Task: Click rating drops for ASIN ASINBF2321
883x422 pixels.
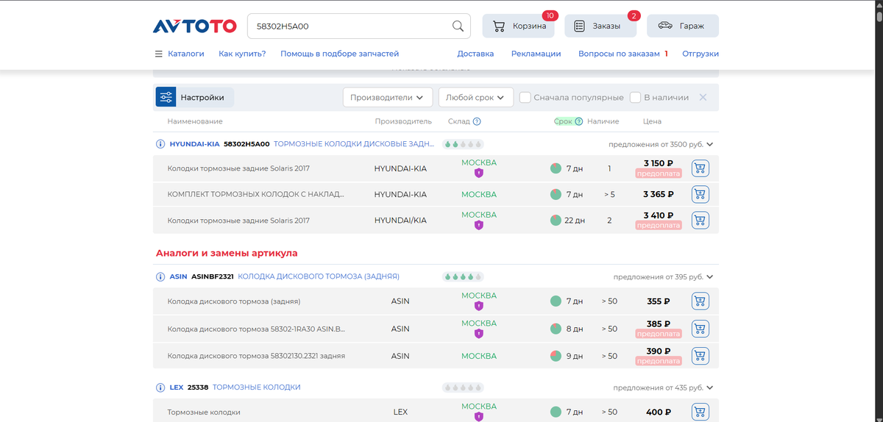Action: point(463,277)
